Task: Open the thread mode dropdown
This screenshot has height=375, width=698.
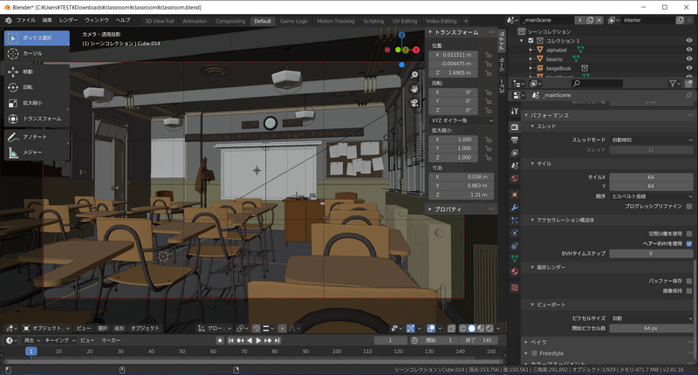Action: (652, 140)
